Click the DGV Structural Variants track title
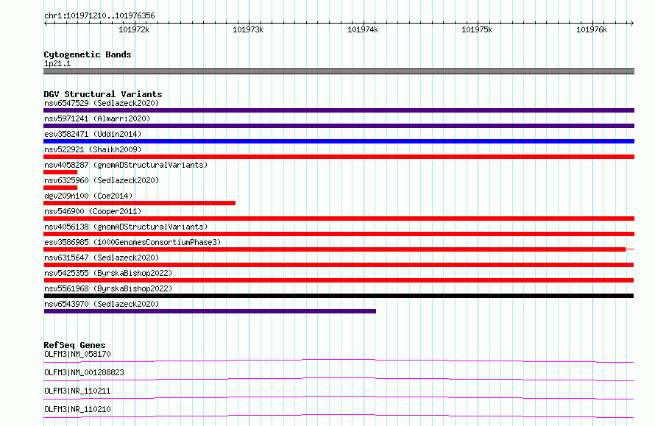655x426 pixels. 103,94
